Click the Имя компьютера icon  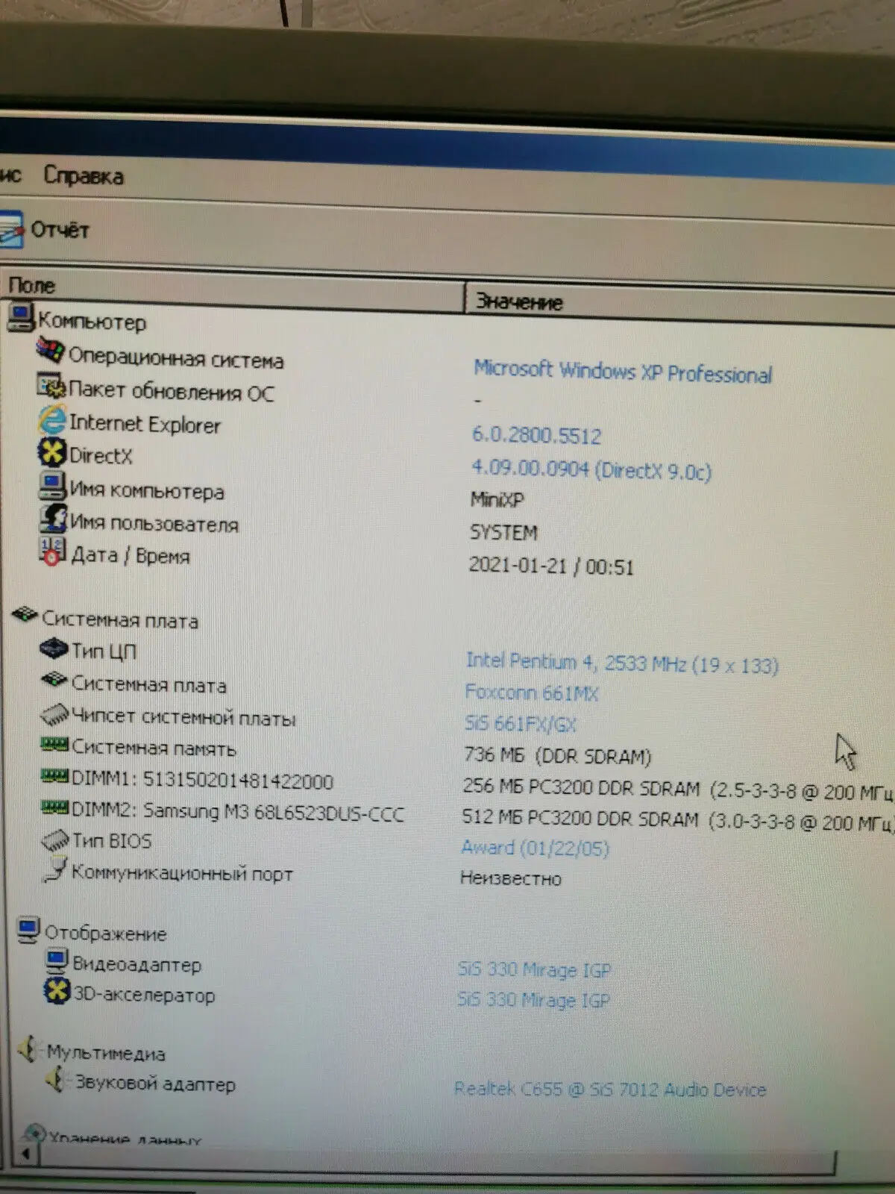coord(53,486)
